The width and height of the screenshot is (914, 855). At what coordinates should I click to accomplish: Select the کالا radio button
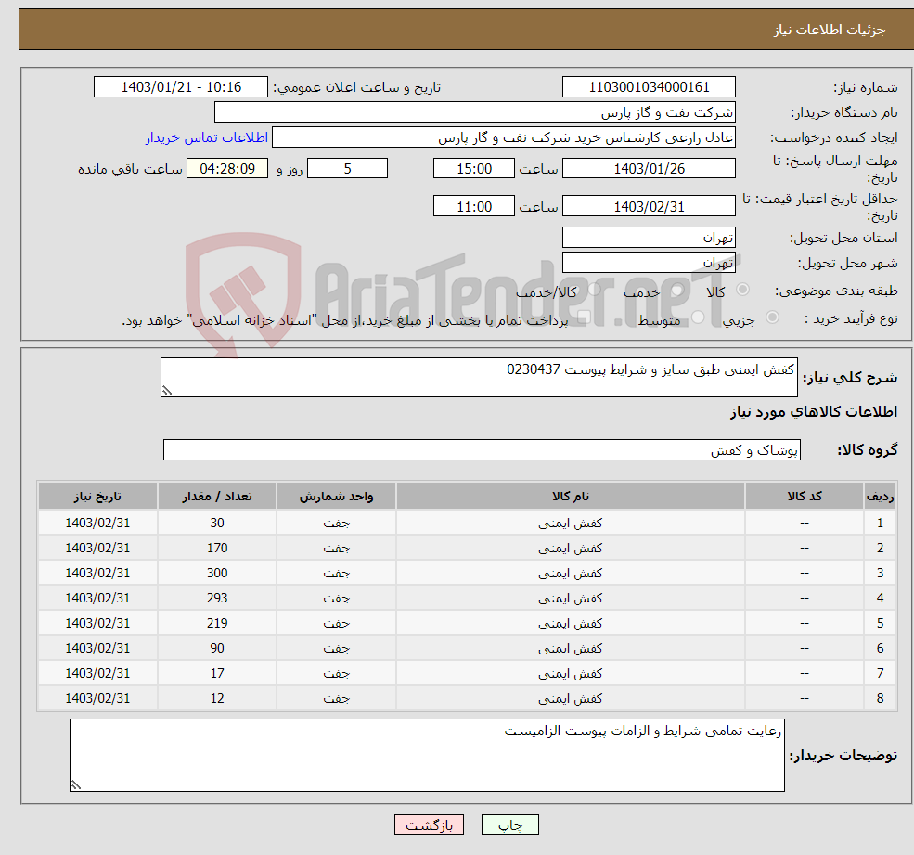coord(742,290)
